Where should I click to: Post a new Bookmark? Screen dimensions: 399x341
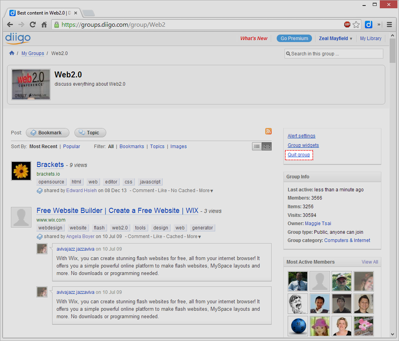pyautogui.click(x=47, y=133)
